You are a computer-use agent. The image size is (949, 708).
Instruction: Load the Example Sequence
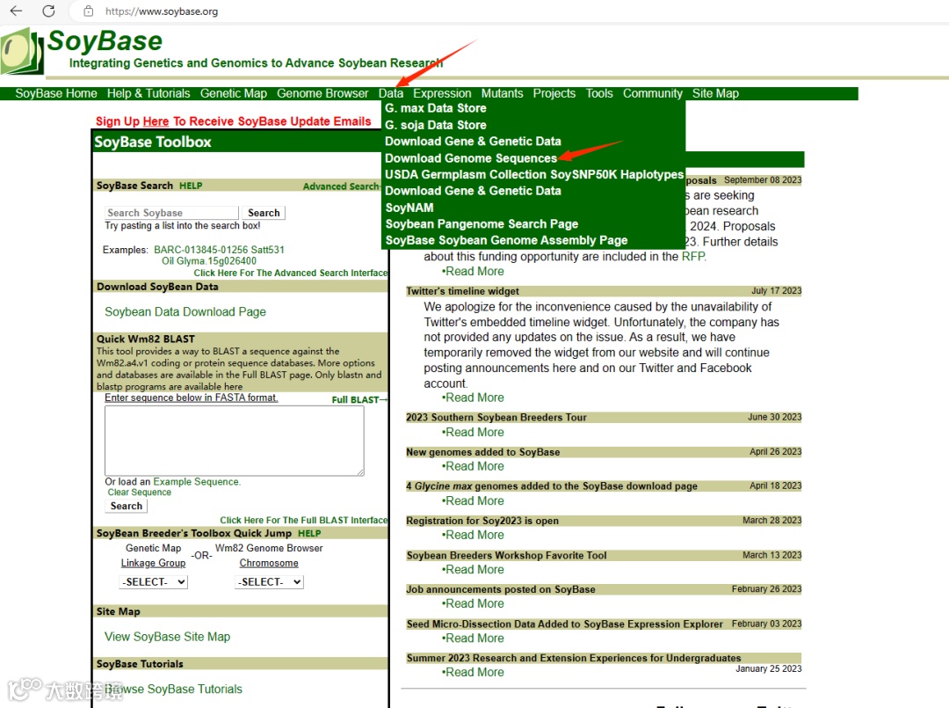pos(196,481)
